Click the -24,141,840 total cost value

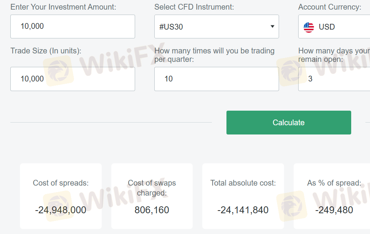pos(243,210)
